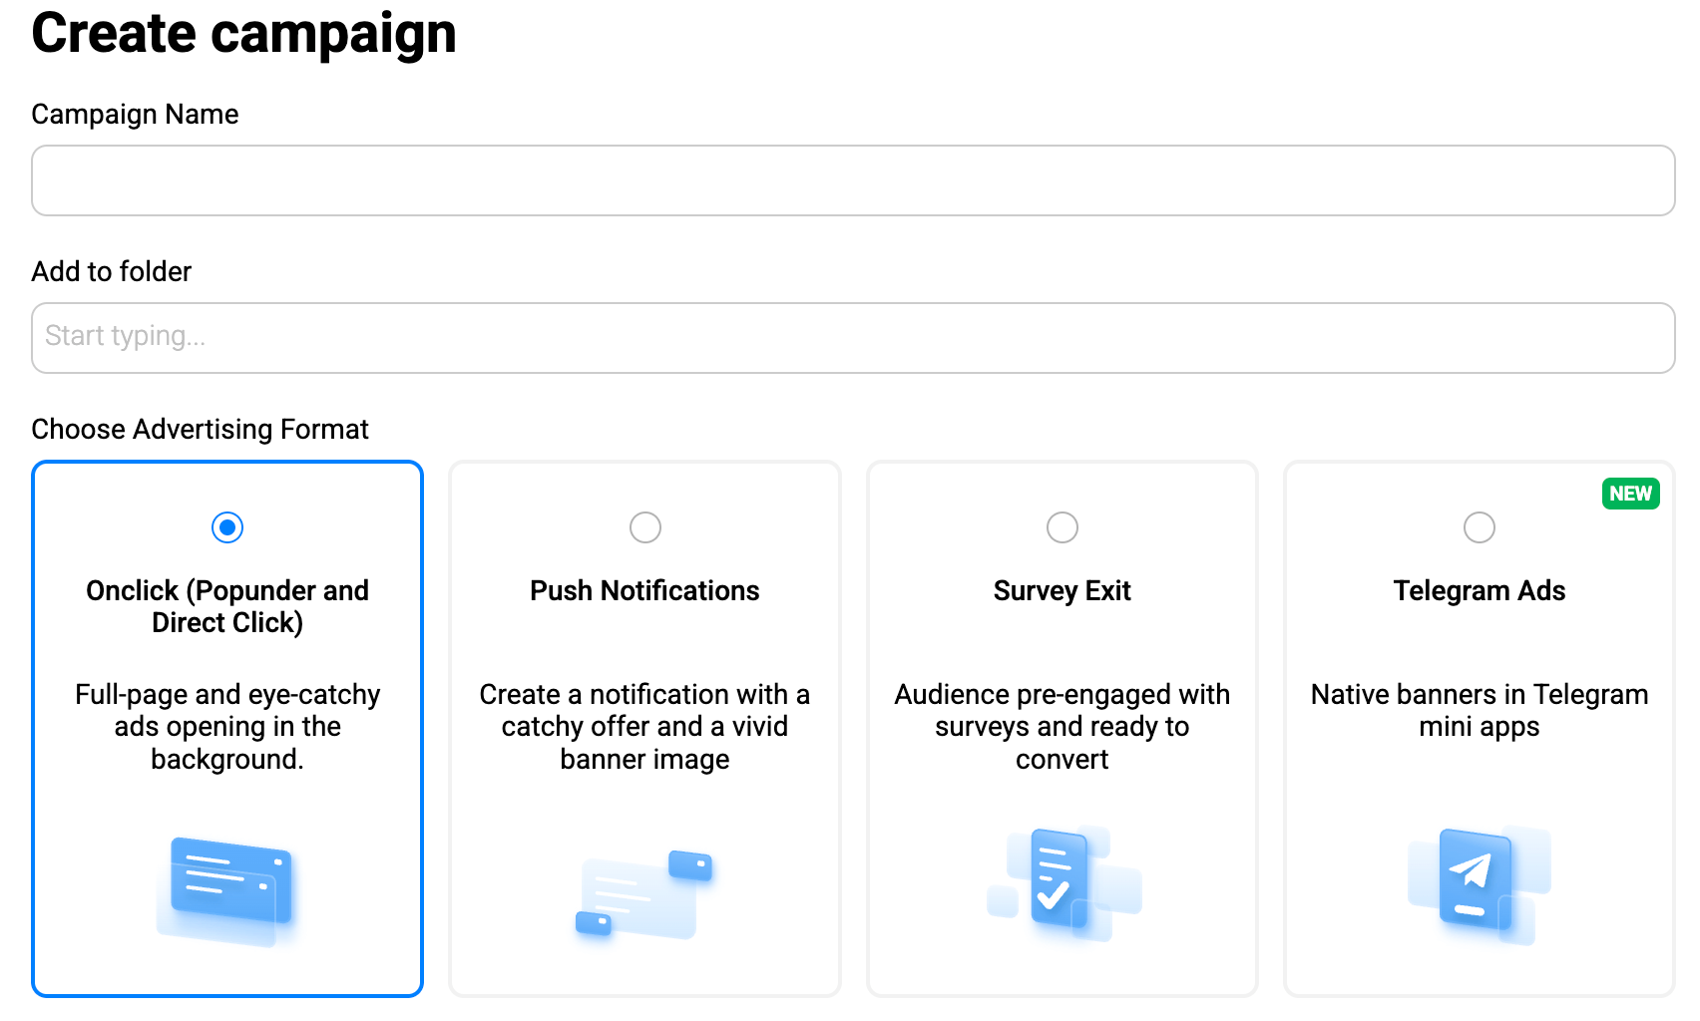This screenshot has width=1700, height=1021.
Task: Click the "Native banners in Telegram mini apps" description
Action: (1479, 710)
